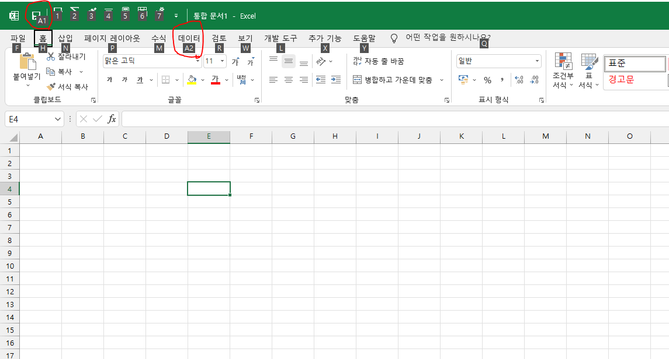Click the 어떤 작업을 원하시나요 search box

tap(448, 37)
